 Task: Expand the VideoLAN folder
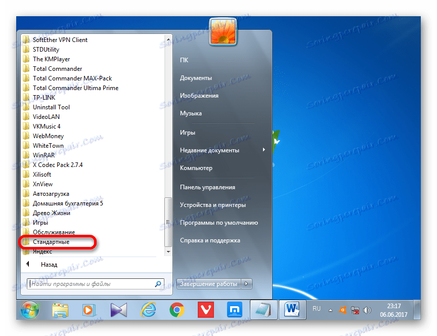46,117
